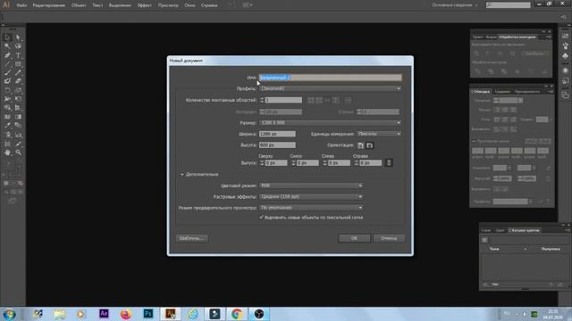Image resolution: width=572 pixels, height=321 pixels.
Task: Click the Отмена button
Action: [x=389, y=238]
